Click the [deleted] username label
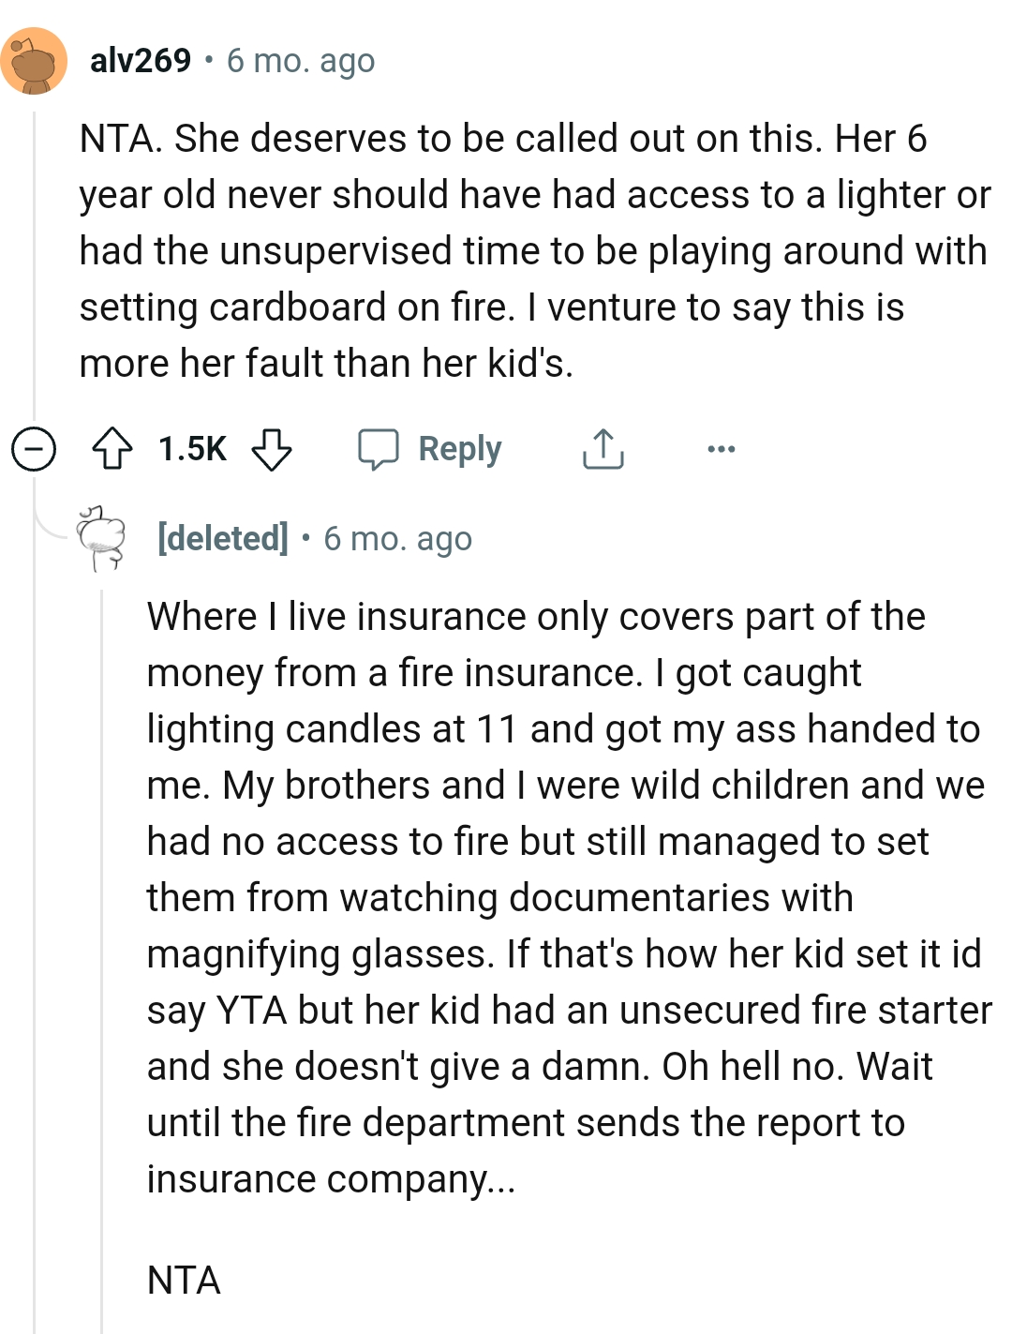The height and width of the screenshot is (1334, 1012). click(222, 538)
